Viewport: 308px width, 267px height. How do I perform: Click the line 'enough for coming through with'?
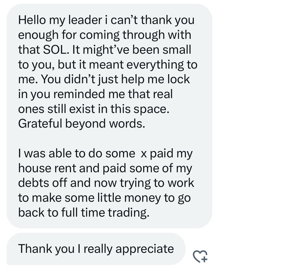pos(105,35)
